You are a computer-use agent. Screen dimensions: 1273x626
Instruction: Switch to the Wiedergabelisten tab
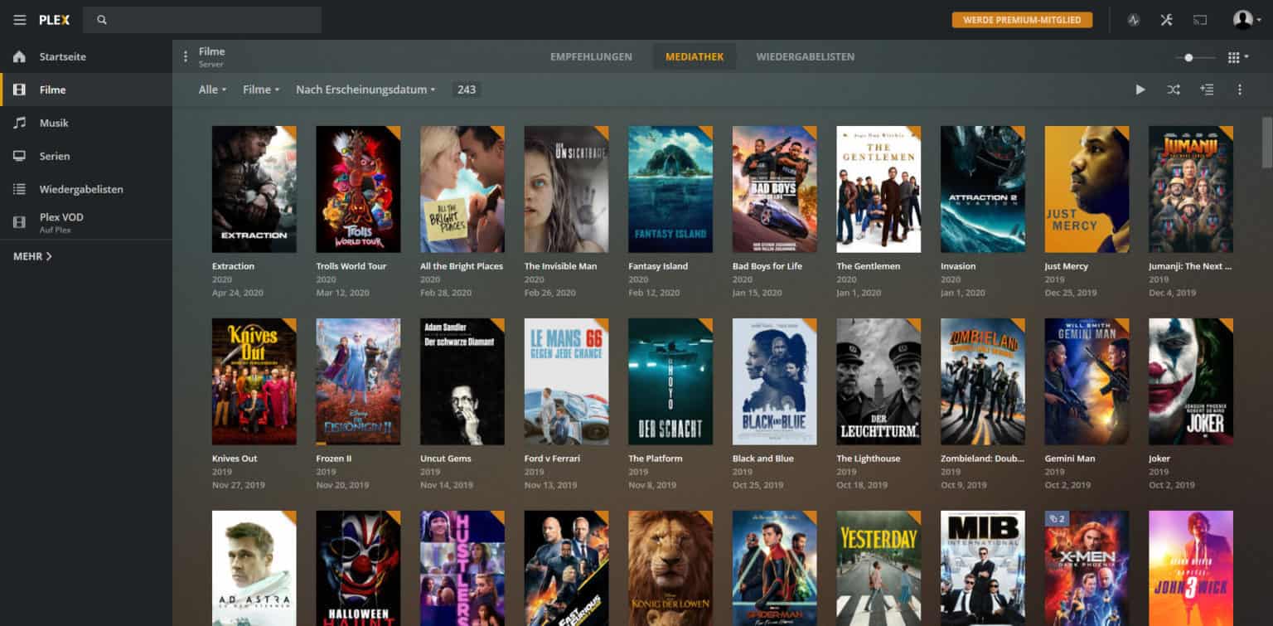click(805, 56)
